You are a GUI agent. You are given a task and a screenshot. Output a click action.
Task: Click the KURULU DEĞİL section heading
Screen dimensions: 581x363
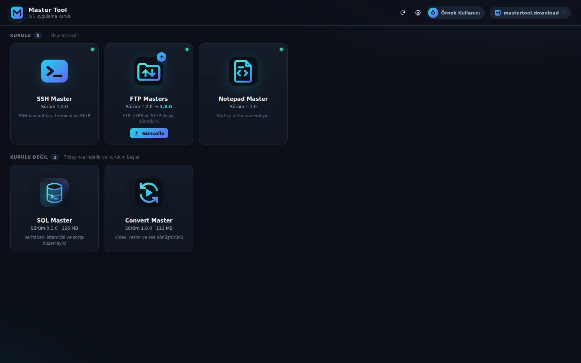[29, 157]
